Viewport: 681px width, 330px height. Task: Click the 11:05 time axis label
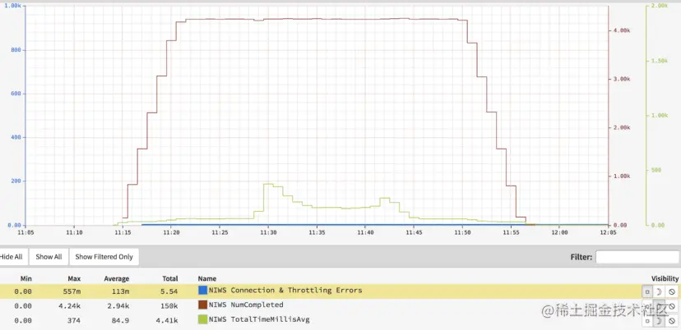point(26,233)
